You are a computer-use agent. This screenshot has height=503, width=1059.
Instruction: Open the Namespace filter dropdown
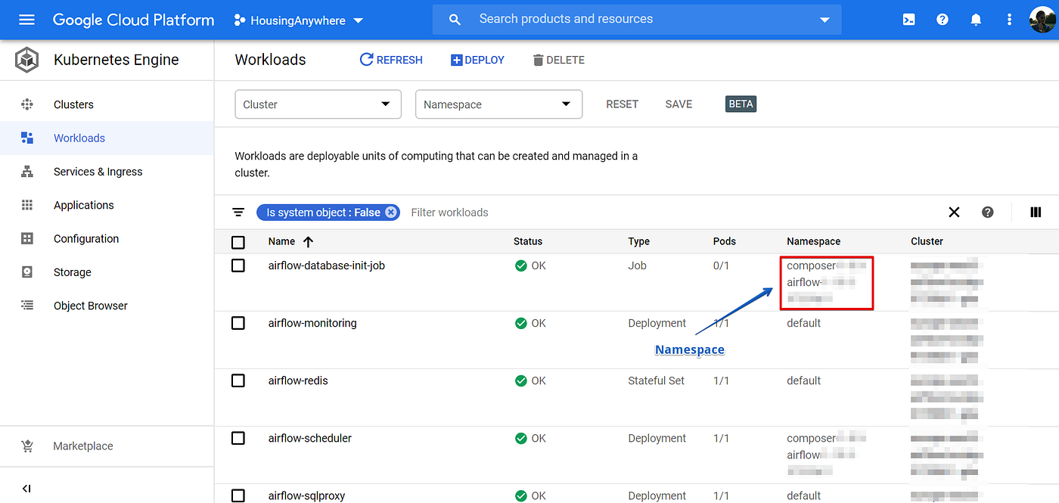(498, 104)
